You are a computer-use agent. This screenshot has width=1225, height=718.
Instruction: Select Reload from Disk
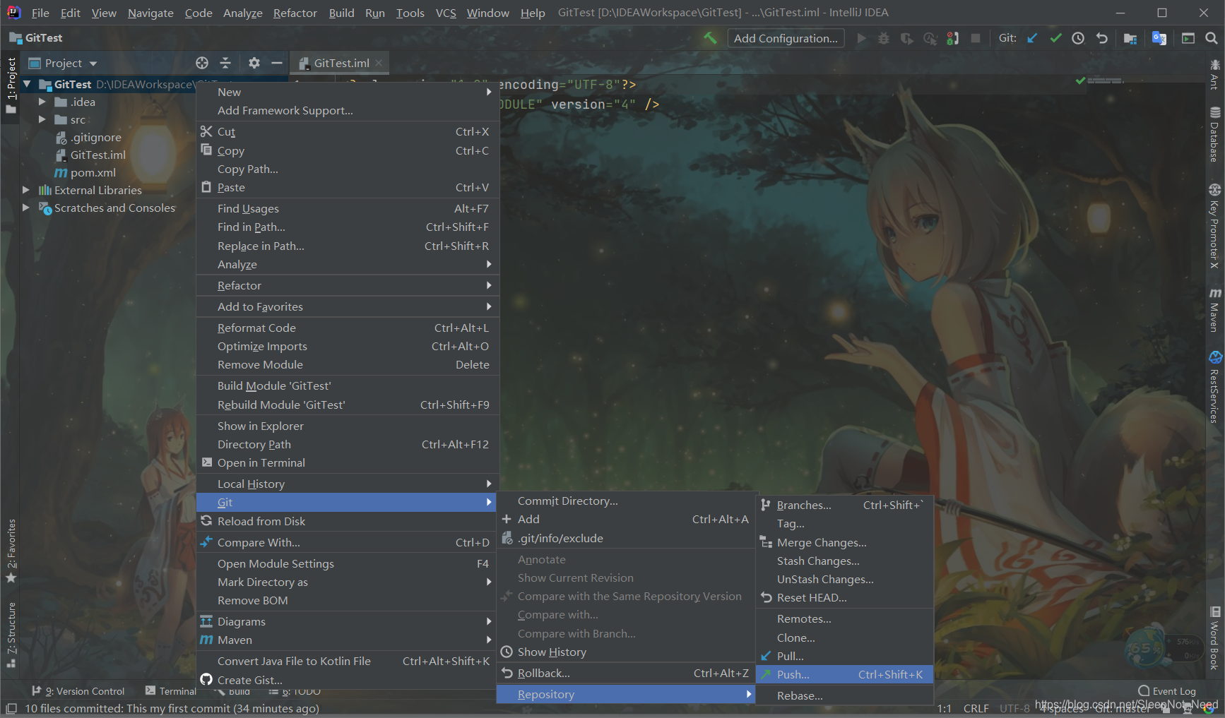pos(348,521)
